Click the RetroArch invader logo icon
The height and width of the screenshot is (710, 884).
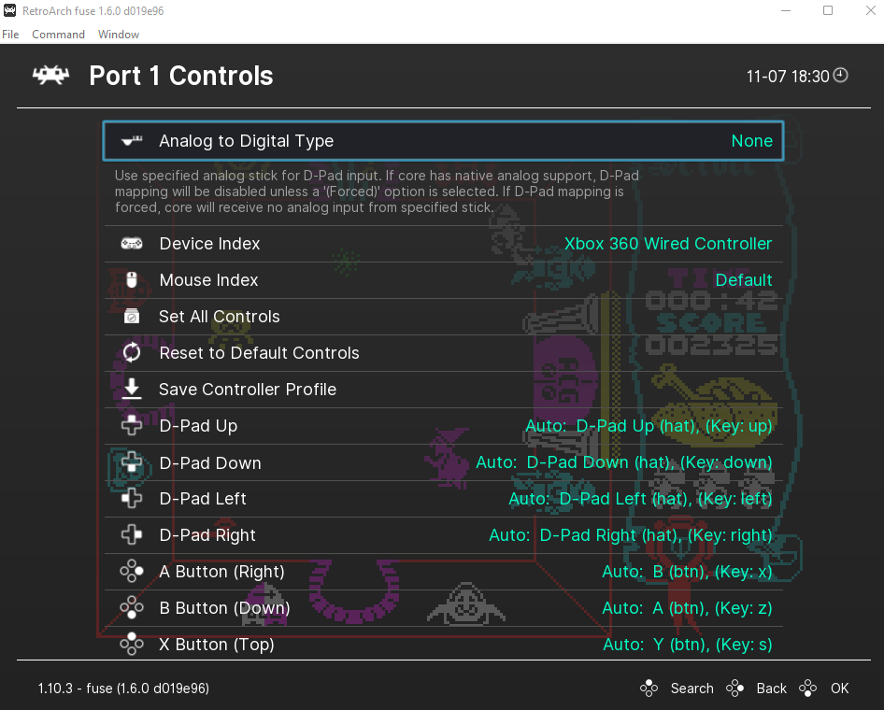(50, 76)
